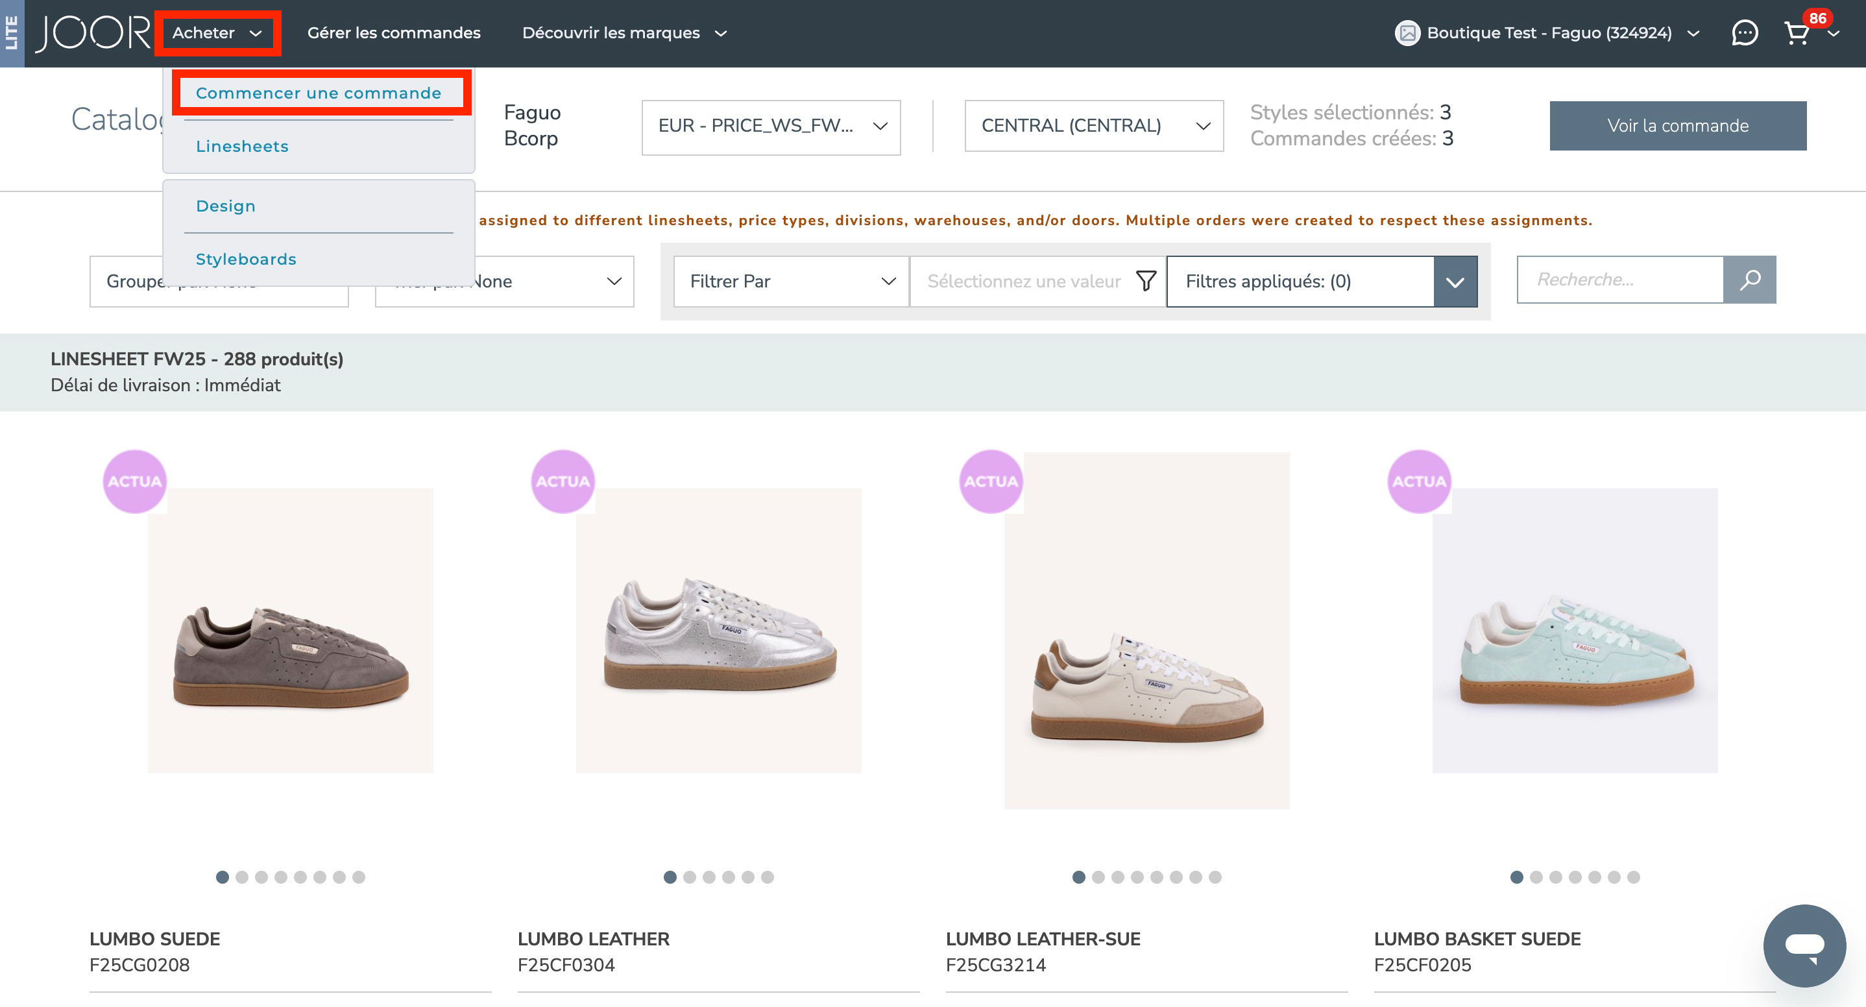
Task: Open the LUMBO BASKET SUEDE thumbnail
Action: [x=1574, y=630]
